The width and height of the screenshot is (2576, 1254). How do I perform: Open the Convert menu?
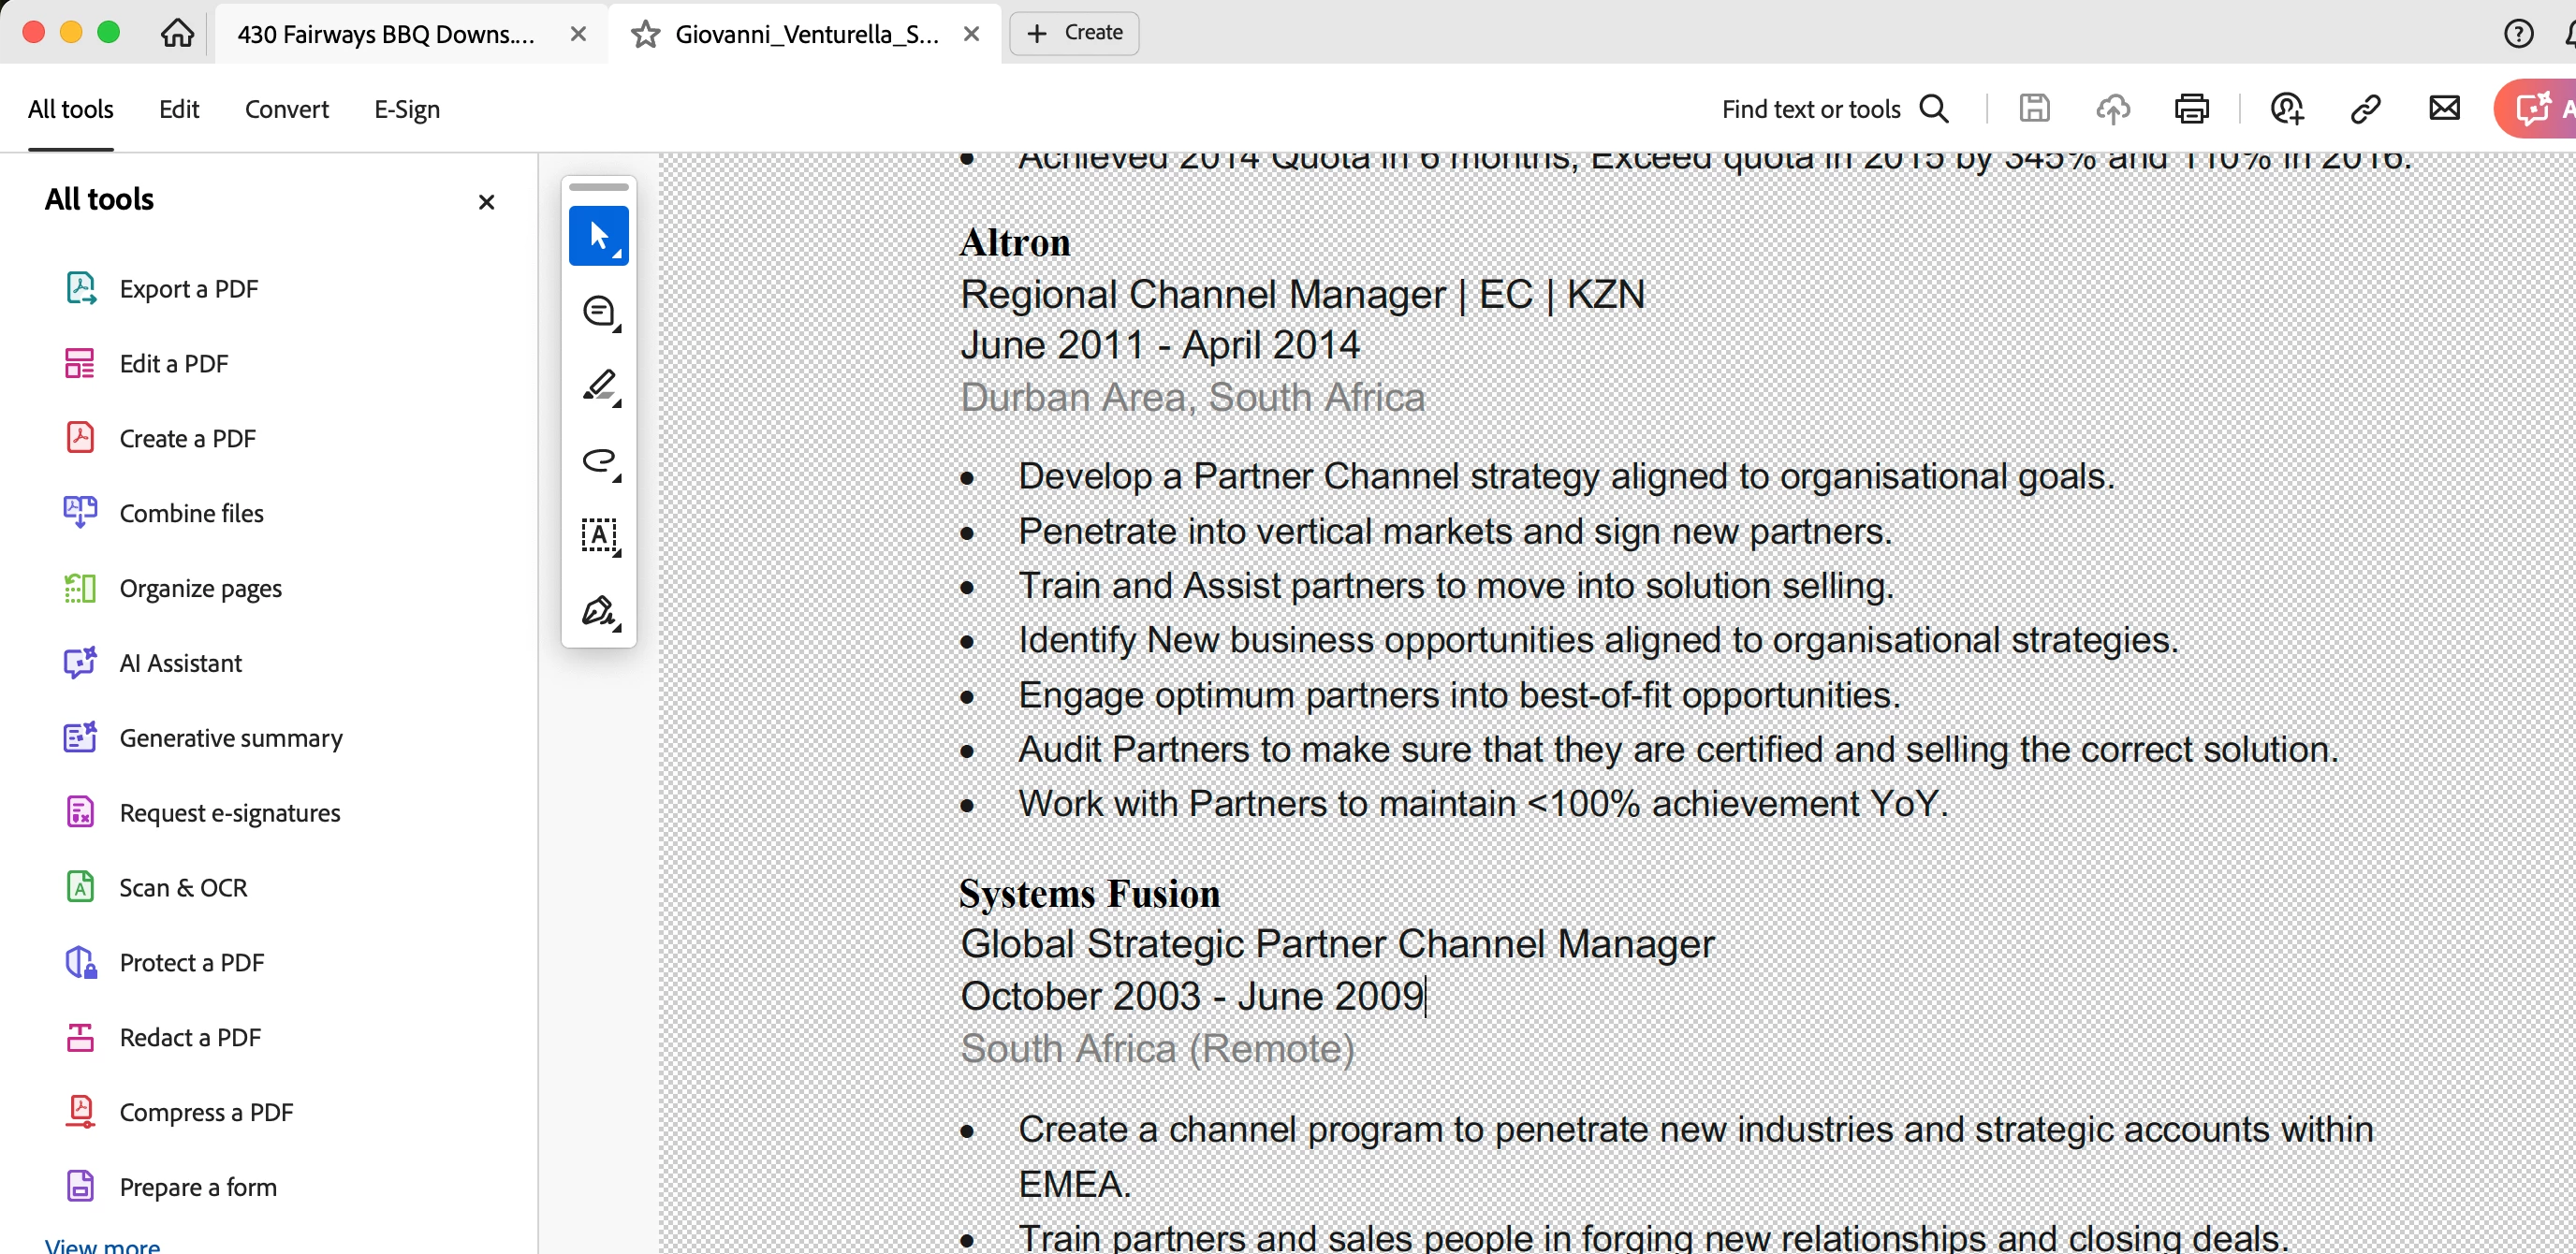(x=286, y=109)
